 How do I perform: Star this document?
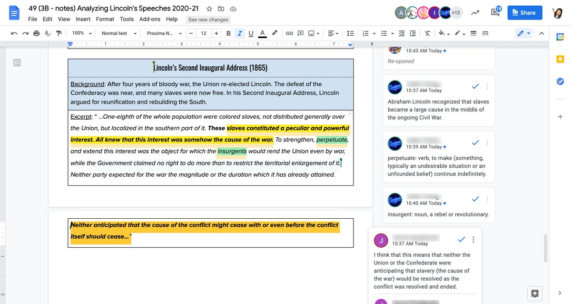(x=209, y=9)
